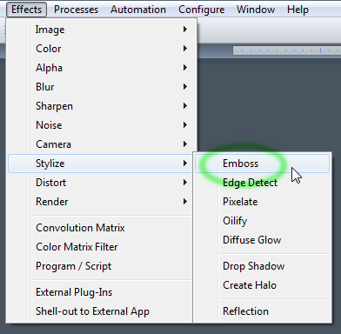The image size is (341, 334).
Task: Open the Processes menu
Action: 76,10
